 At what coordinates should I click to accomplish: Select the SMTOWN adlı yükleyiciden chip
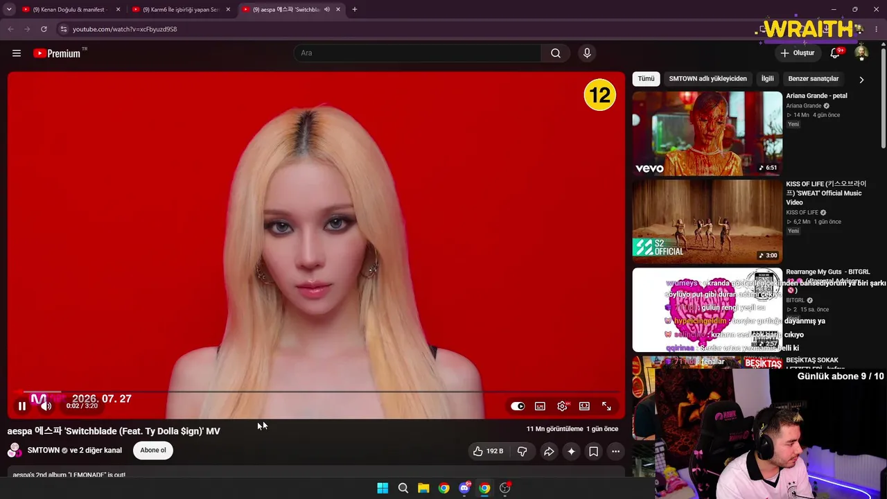(x=708, y=79)
